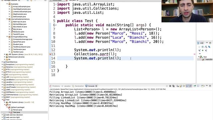The width and height of the screenshot is (213, 120).
Task: Toggle the green dot Hide Non-Public icon in Outline
Action: pos(203,50)
